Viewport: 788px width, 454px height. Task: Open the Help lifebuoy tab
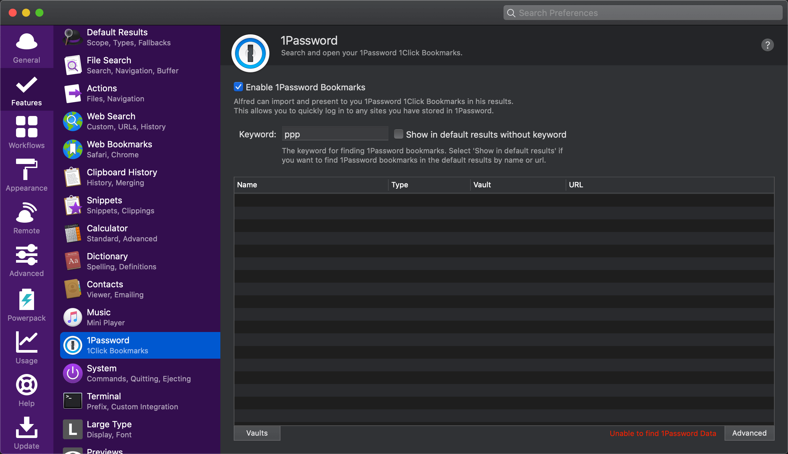(27, 390)
